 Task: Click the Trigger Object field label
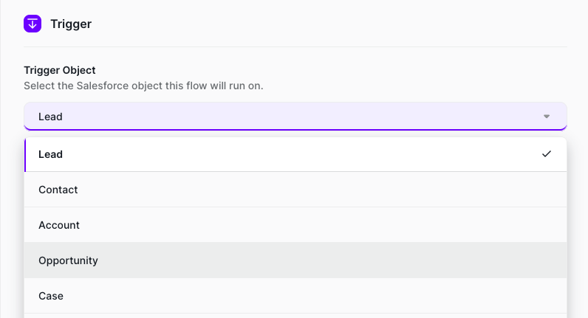tap(60, 70)
